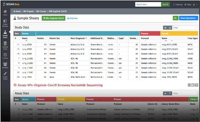Open Project Overview in sidebar

pyautogui.click(x=5, y=23)
